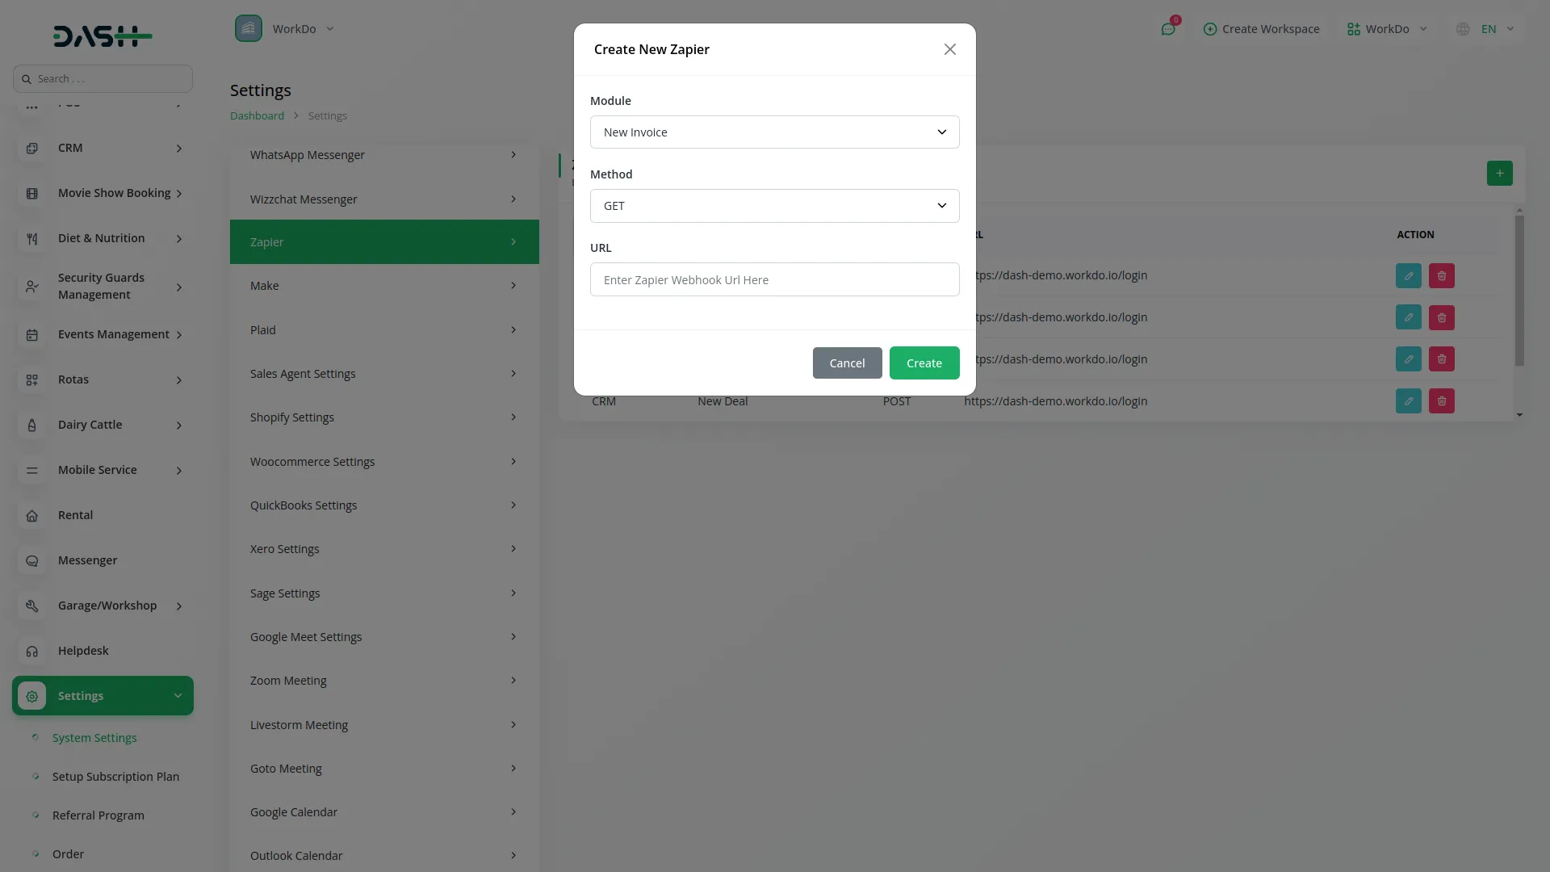
Task: Click the Create button in the modal
Action: click(924, 363)
